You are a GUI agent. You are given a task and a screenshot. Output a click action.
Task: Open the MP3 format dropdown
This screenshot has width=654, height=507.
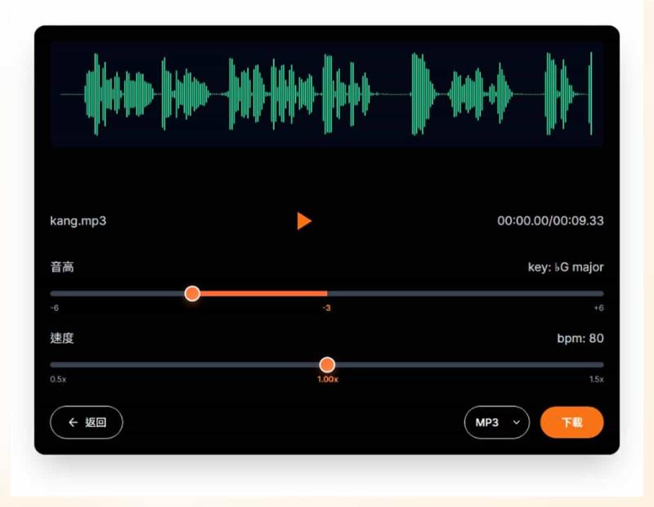497,422
